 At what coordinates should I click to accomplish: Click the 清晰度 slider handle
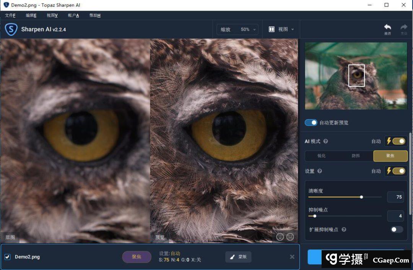[x=361, y=197]
